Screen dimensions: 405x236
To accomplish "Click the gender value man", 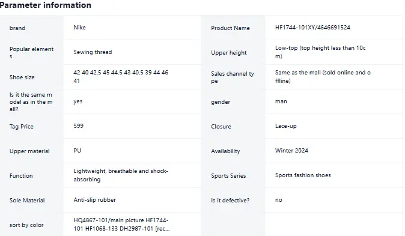I will click(281, 101).
